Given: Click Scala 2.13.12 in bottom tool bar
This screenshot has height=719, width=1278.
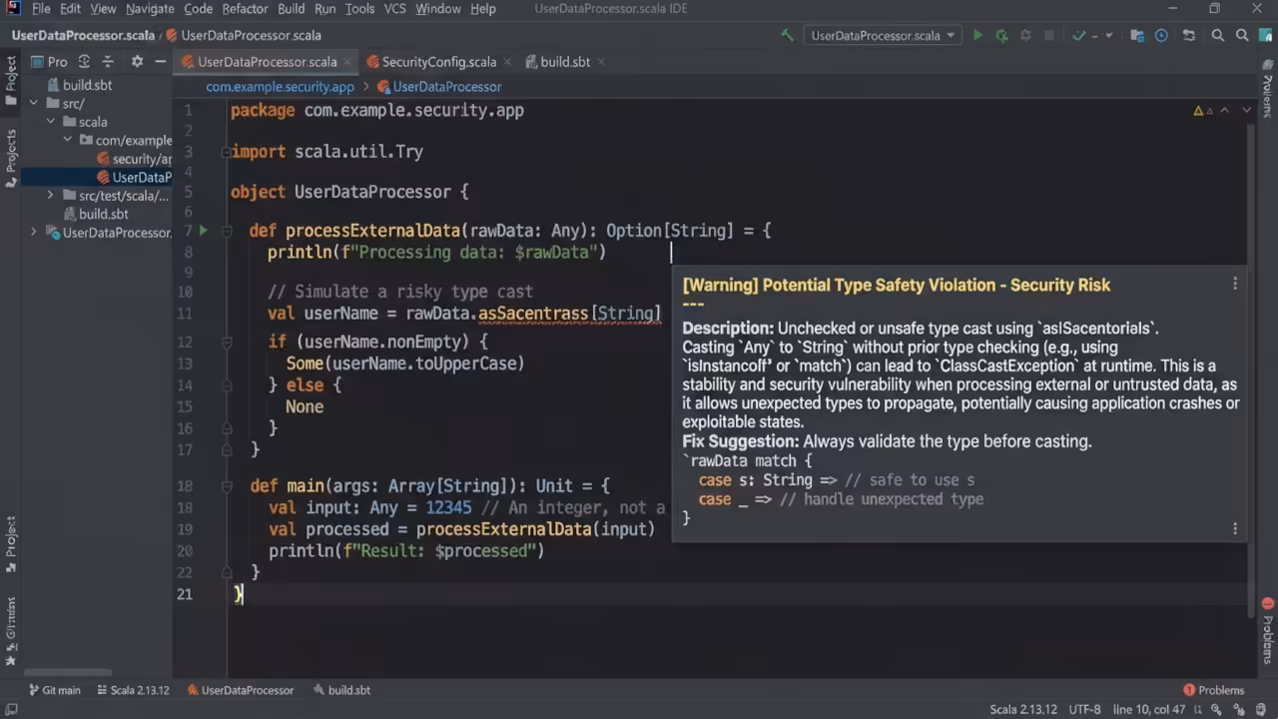Looking at the screenshot, I should pos(133,690).
